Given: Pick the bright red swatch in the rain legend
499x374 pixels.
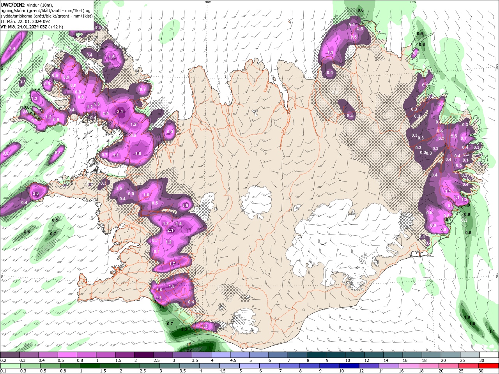Looking at the screenshot, I should click(489, 366).
